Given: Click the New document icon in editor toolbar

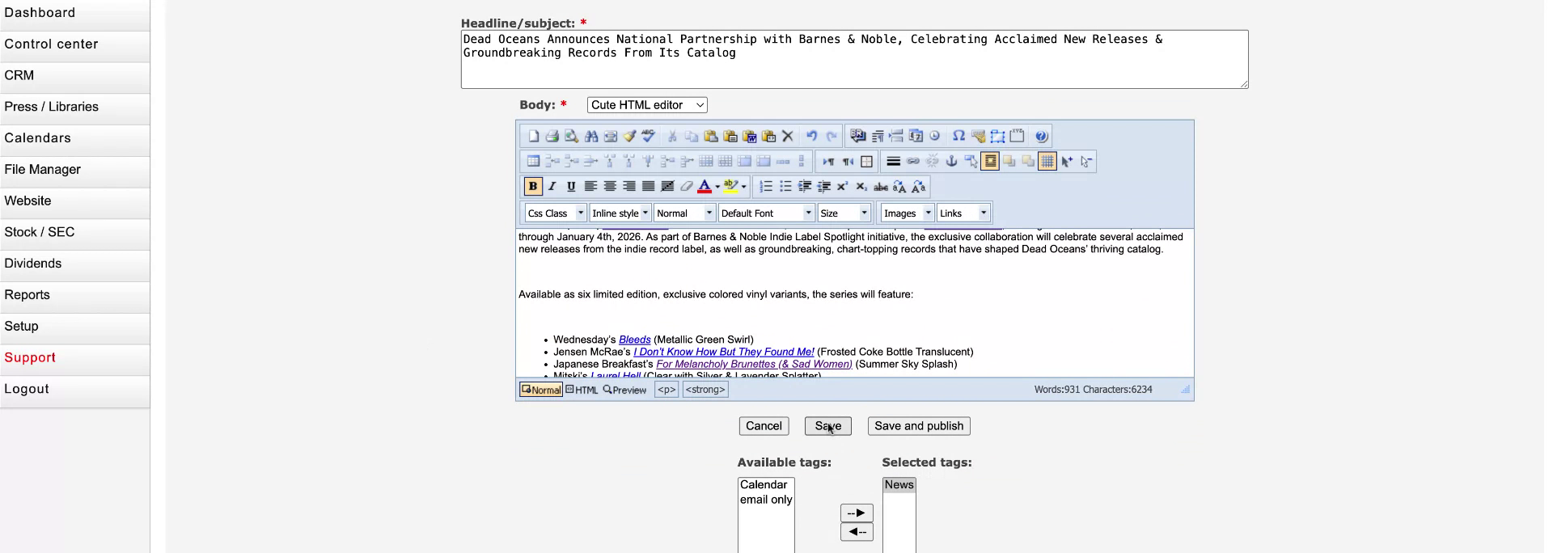Looking at the screenshot, I should coord(533,136).
